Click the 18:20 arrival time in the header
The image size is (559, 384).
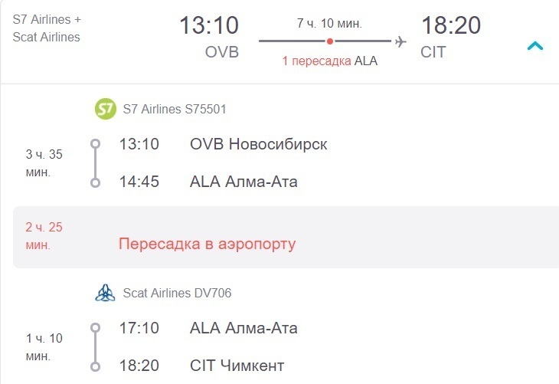[451, 25]
